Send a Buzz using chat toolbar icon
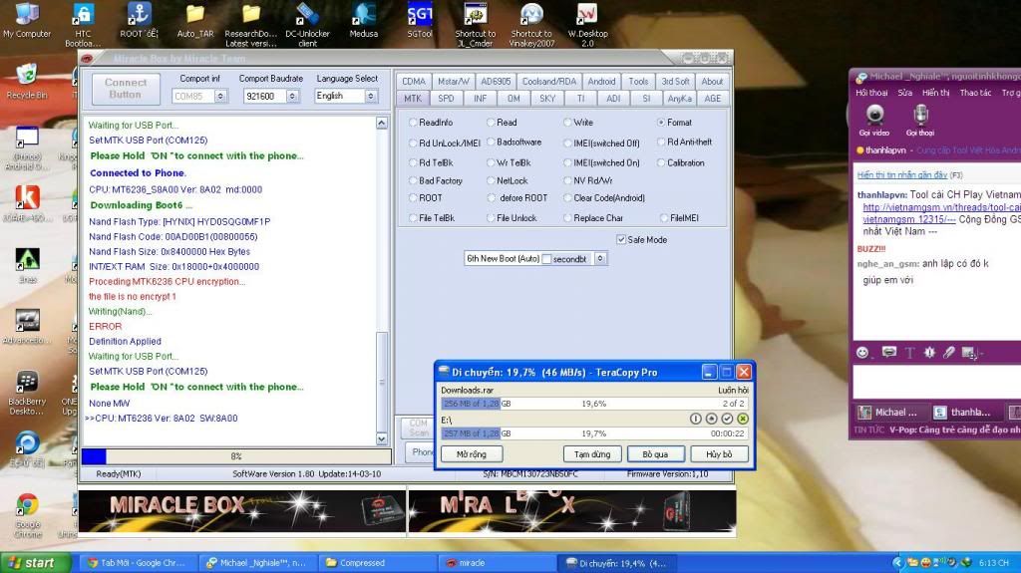 pos(930,352)
